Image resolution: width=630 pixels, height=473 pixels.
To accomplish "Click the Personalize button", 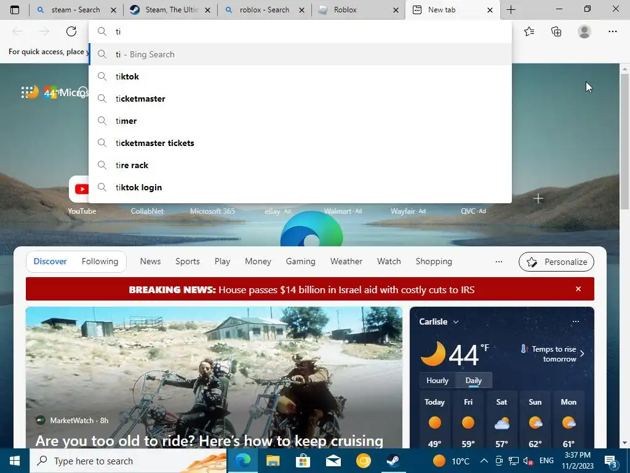I will tap(556, 262).
